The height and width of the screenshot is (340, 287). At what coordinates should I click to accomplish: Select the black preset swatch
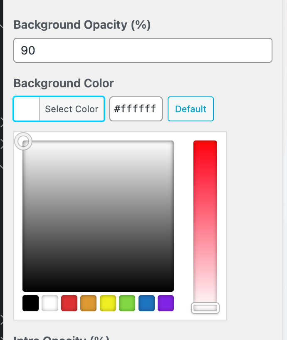(x=30, y=303)
